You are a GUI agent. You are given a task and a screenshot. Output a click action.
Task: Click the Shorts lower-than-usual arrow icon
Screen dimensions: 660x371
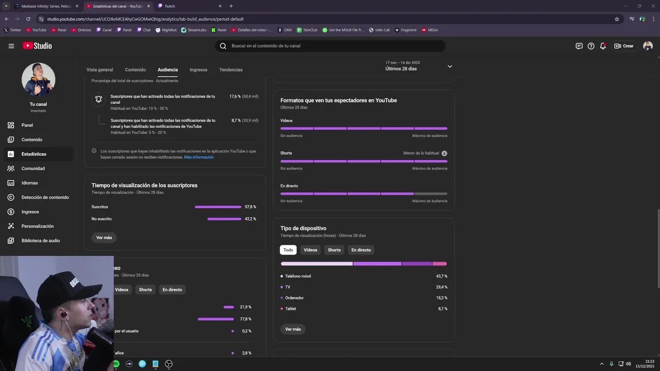(444, 153)
